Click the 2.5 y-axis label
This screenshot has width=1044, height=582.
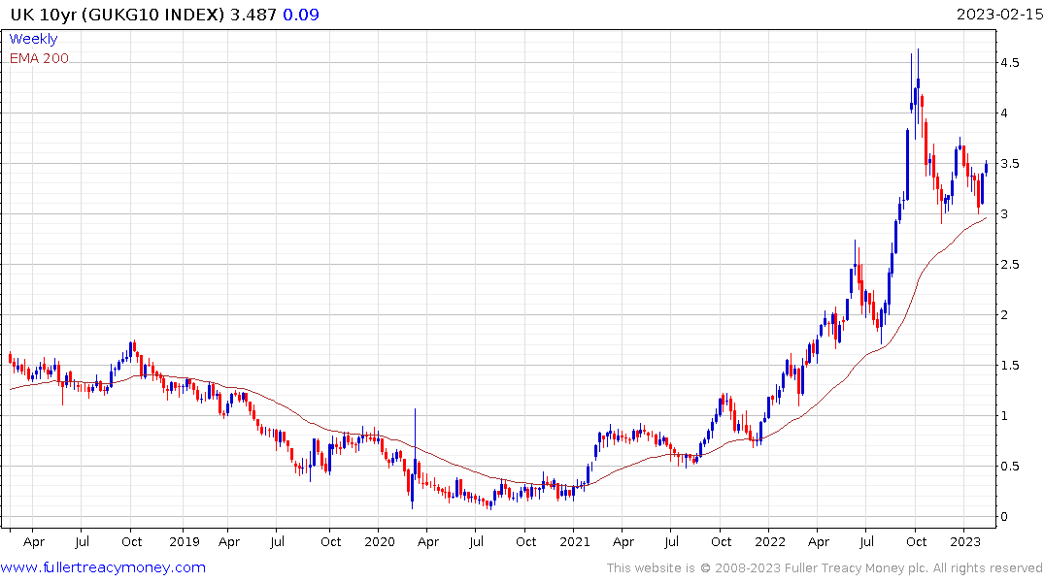(x=1009, y=265)
